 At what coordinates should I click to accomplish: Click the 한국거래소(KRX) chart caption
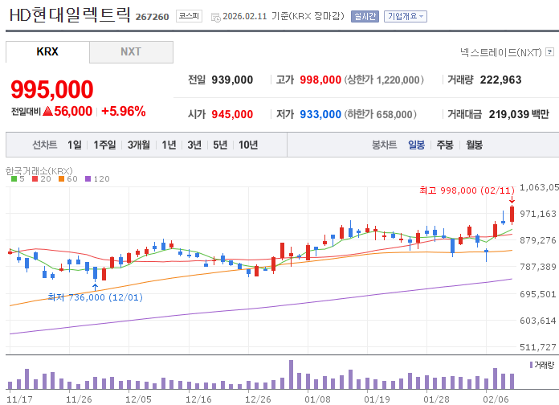click(x=39, y=171)
